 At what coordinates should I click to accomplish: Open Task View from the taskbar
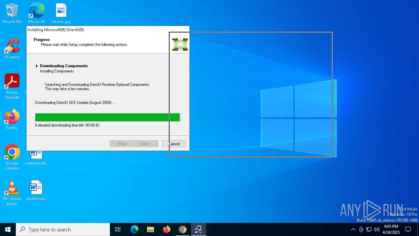coord(118,229)
